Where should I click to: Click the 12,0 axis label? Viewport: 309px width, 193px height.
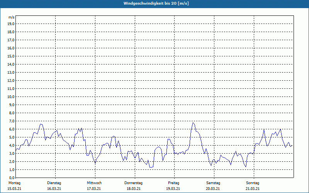tap(11, 81)
